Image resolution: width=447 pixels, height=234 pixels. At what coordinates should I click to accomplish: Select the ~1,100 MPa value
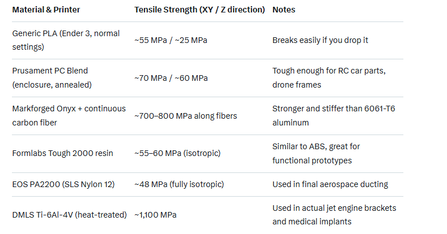pyautogui.click(x=155, y=215)
